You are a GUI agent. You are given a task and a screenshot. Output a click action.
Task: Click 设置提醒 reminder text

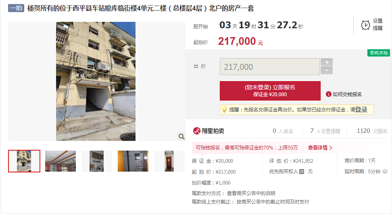click(377, 25)
